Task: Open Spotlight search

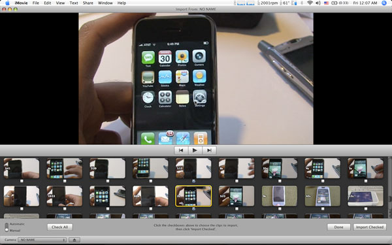Action: click(x=385, y=3)
